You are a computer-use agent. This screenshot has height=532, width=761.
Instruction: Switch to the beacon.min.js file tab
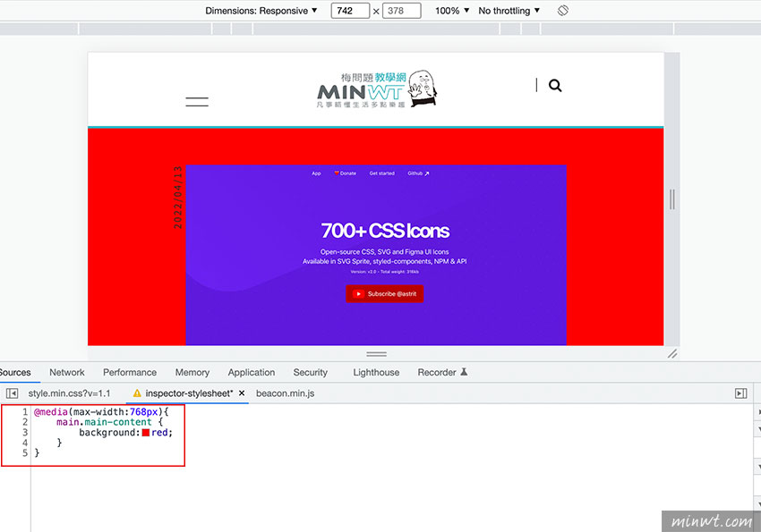pyautogui.click(x=286, y=393)
